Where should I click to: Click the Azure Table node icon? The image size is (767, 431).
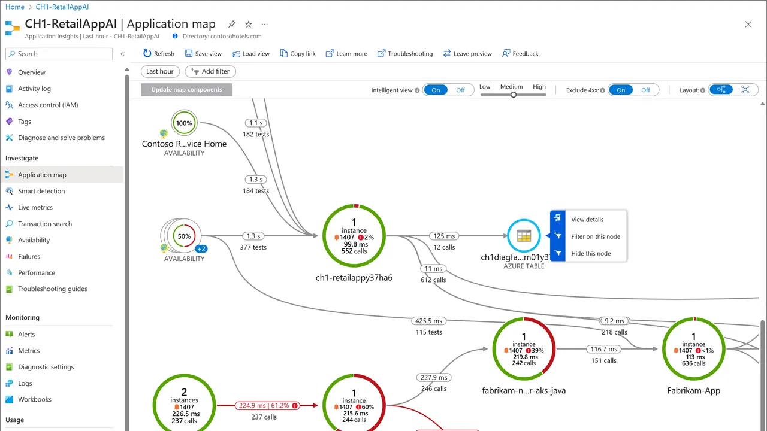pos(524,236)
